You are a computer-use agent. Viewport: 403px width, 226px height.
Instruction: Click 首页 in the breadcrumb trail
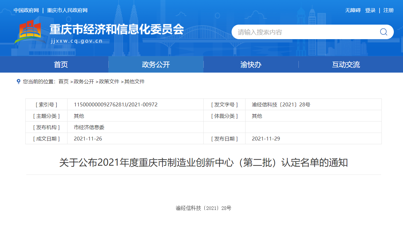(63, 81)
